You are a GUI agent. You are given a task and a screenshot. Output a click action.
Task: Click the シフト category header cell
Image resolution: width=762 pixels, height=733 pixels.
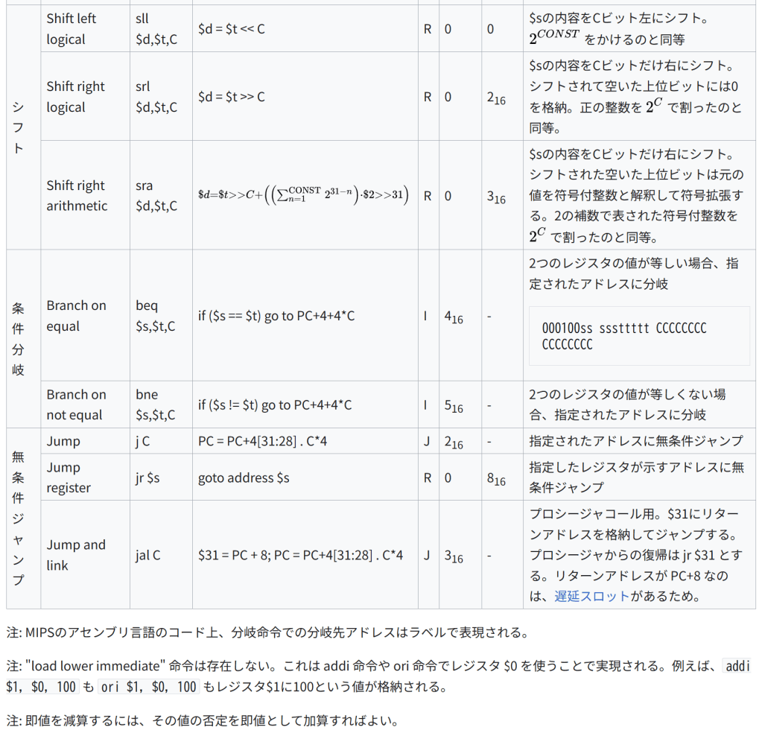coord(19,127)
